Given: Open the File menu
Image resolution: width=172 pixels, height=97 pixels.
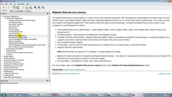Looking at the screenshot, I should click(2, 4).
